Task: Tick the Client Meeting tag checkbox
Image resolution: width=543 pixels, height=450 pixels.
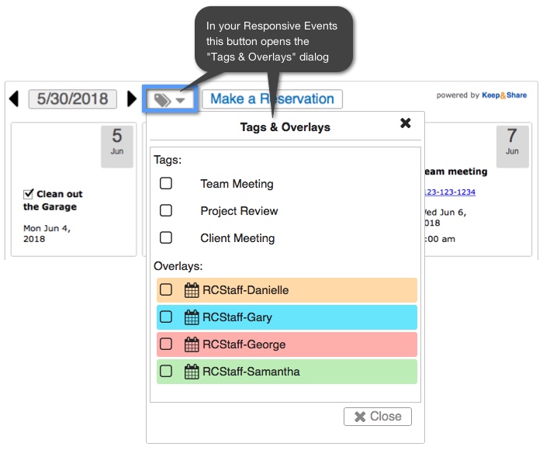Action: pos(166,237)
